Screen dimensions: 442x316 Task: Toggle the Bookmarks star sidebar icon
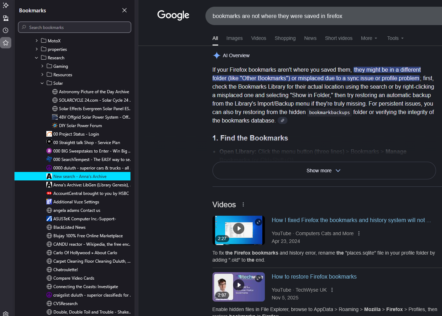click(6, 43)
